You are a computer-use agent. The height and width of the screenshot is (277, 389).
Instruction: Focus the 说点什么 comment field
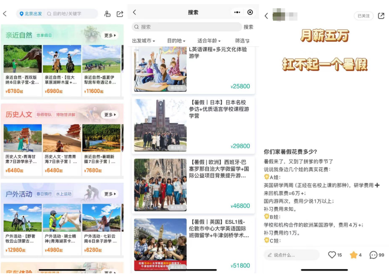291,255
